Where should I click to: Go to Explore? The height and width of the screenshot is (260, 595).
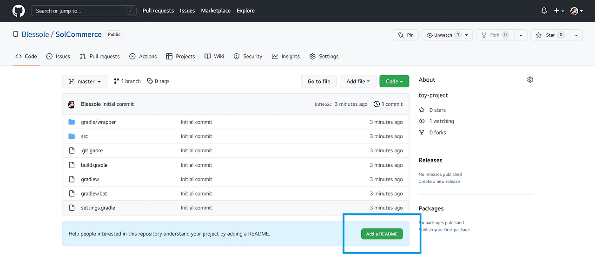point(245,11)
